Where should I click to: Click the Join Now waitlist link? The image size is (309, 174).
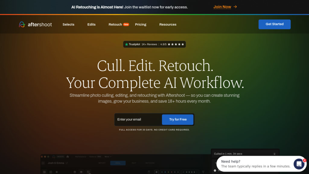tap(222, 6)
